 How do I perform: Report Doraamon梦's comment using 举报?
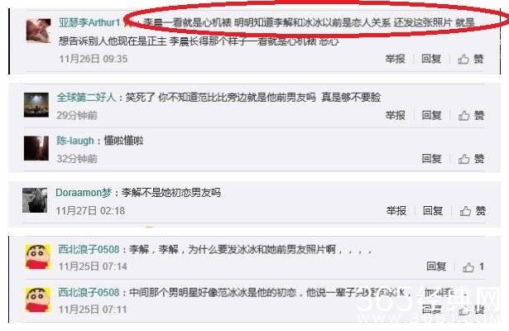click(396, 211)
